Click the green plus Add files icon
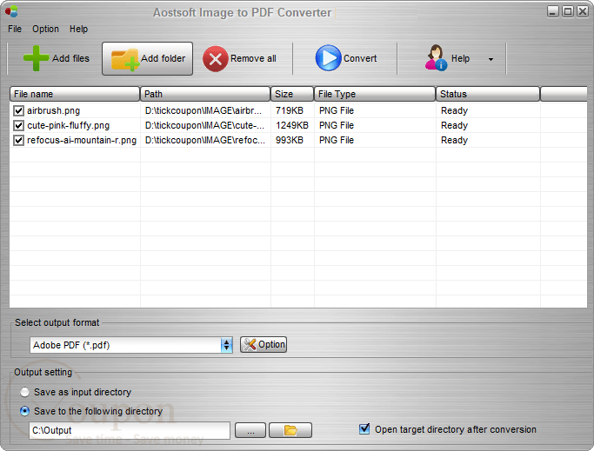Viewport: 594px width, 451px height. click(x=36, y=58)
